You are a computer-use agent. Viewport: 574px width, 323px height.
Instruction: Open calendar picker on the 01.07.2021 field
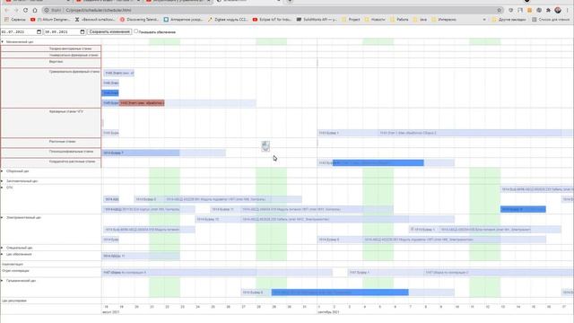pyautogui.click(x=39, y=32)
